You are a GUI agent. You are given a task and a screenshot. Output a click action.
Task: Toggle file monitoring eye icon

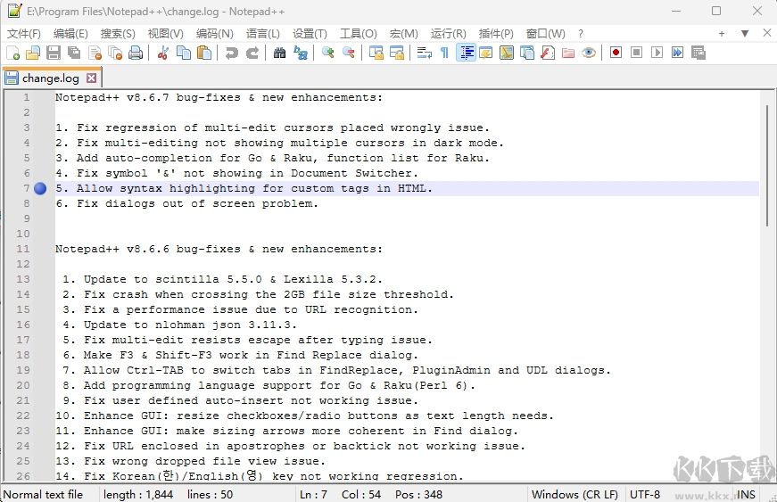(589, 53)
